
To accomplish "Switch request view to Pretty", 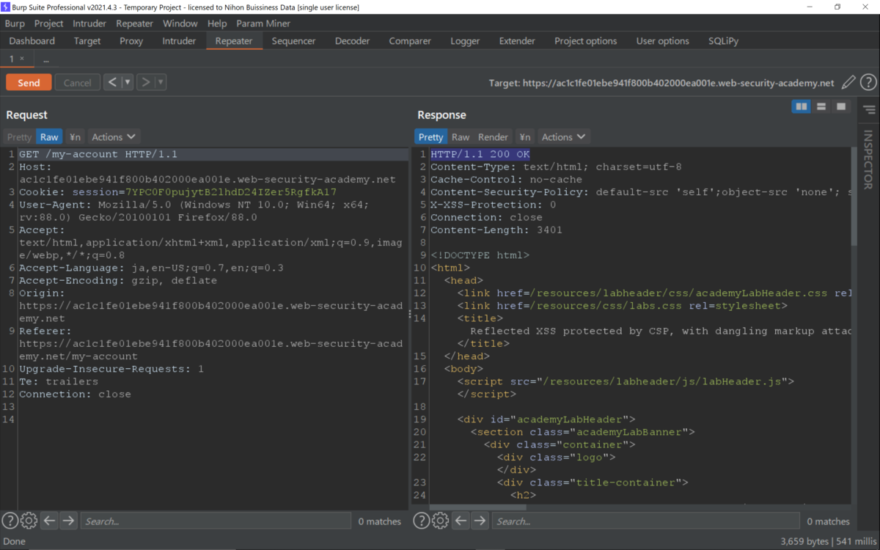I will point(20,137).
